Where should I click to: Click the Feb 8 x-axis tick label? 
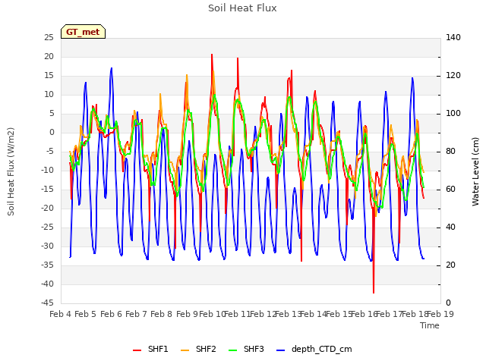[161, 314]
